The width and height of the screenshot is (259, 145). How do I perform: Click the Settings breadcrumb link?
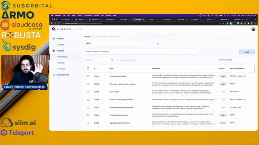click(x=87, y=37)
